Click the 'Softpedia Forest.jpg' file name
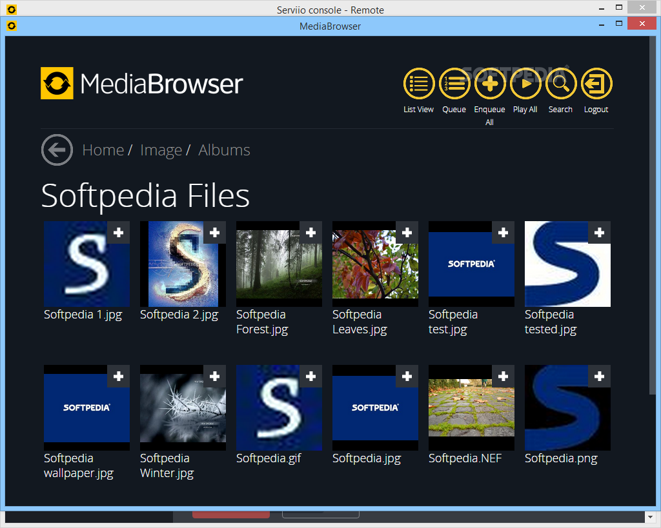This screenshot has width=661, height=528. point(262,322)
